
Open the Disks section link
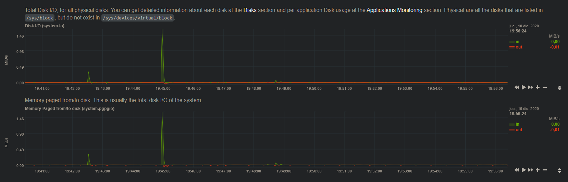pyautogui.click(x=250, y=10)
